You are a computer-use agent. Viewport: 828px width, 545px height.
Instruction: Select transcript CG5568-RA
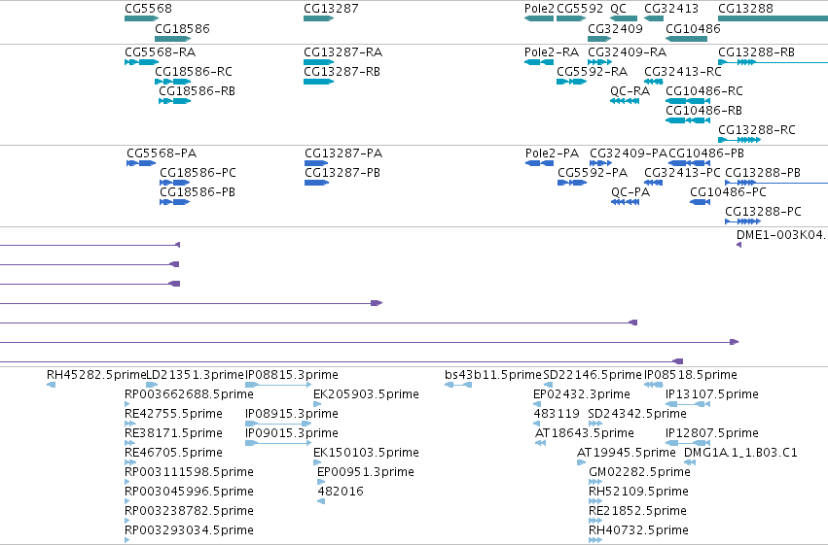pos(160,52)
